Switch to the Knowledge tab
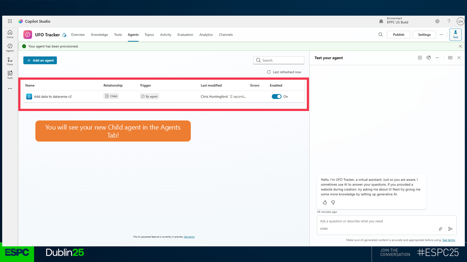Image resolution: width=467 pixels, height=262 pixels. (x=99, y=35)
